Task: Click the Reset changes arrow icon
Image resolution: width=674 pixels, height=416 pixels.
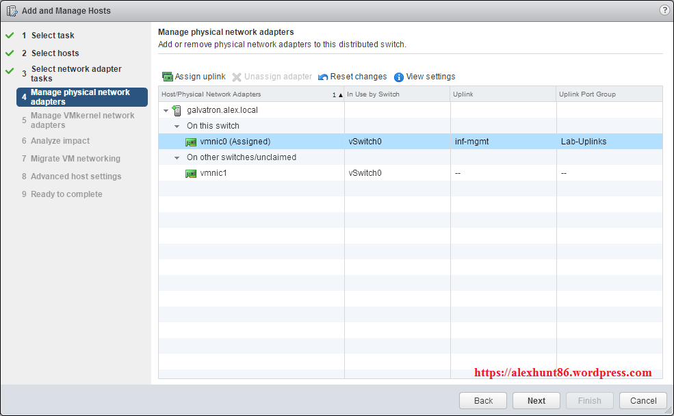Action: [323, 77]
